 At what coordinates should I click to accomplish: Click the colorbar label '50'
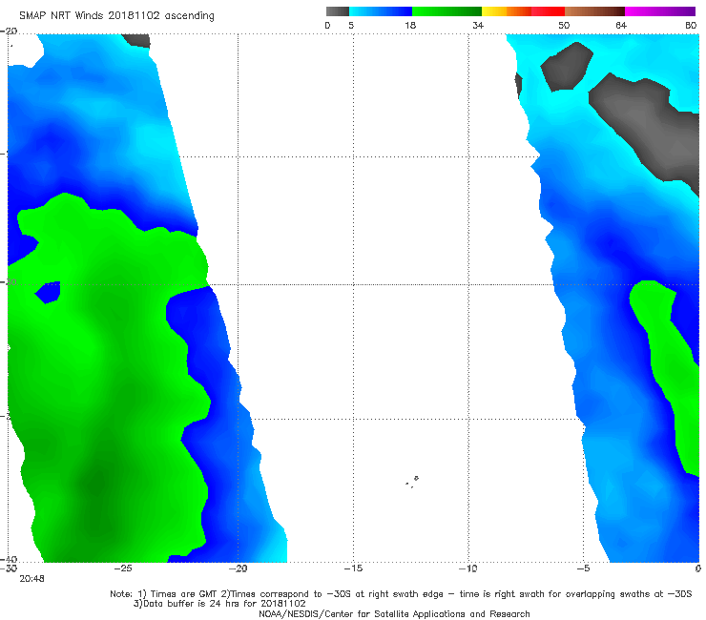pos(564,25)
